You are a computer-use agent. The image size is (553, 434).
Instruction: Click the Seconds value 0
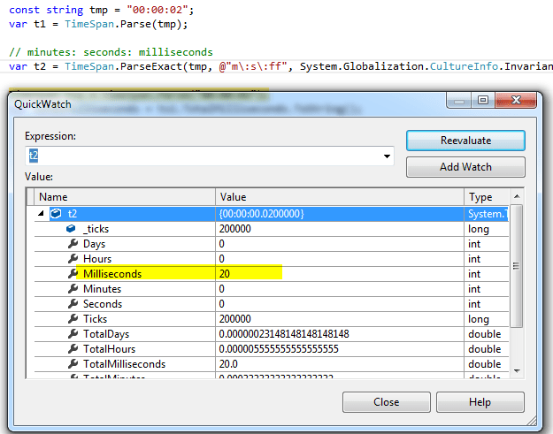pyautogui.click(x=221, y=304)
